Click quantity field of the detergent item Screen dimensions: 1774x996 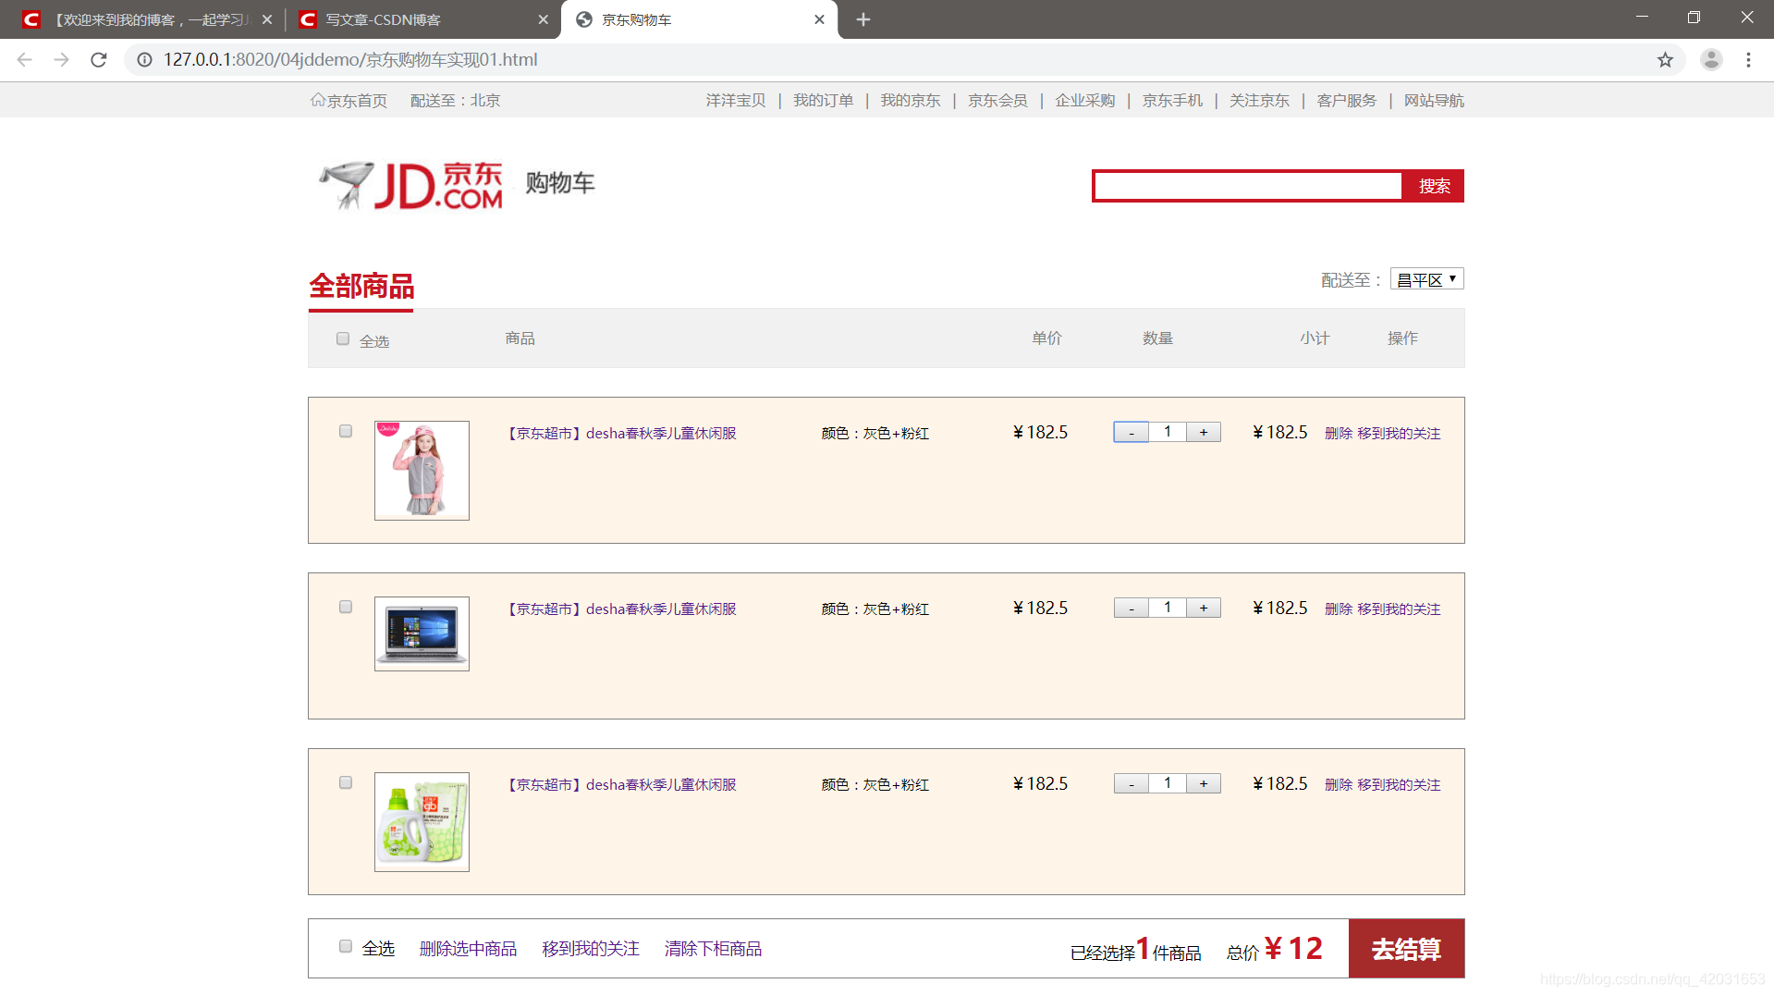point(1168,783)
